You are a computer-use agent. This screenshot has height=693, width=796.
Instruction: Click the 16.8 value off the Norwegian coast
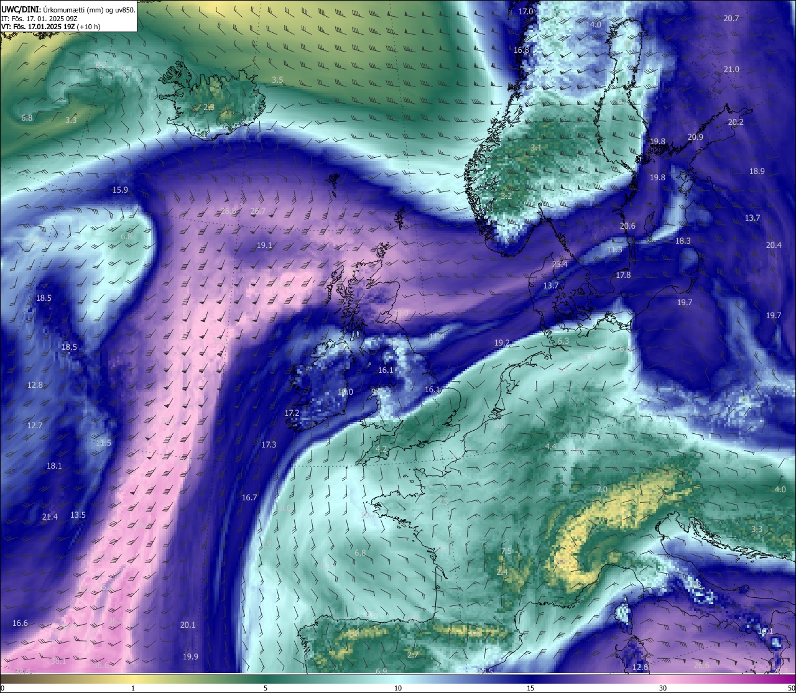click(x=521, y=50)
